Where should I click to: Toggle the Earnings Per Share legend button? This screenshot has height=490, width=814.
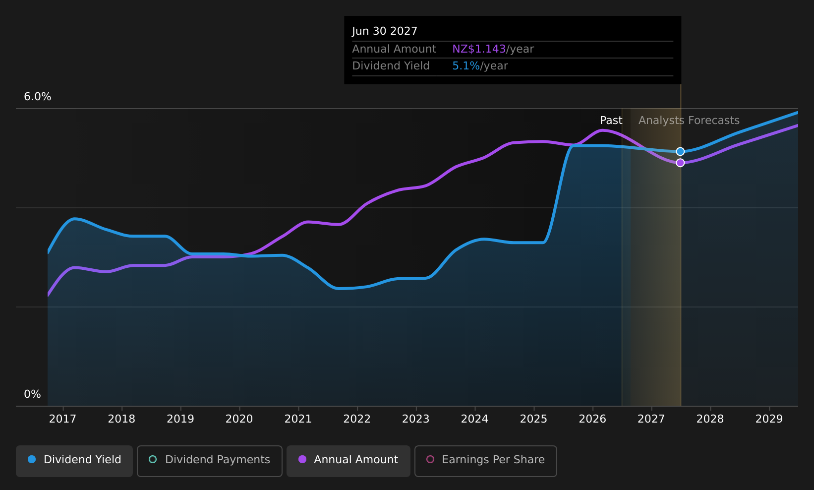[x=486, y=461]
